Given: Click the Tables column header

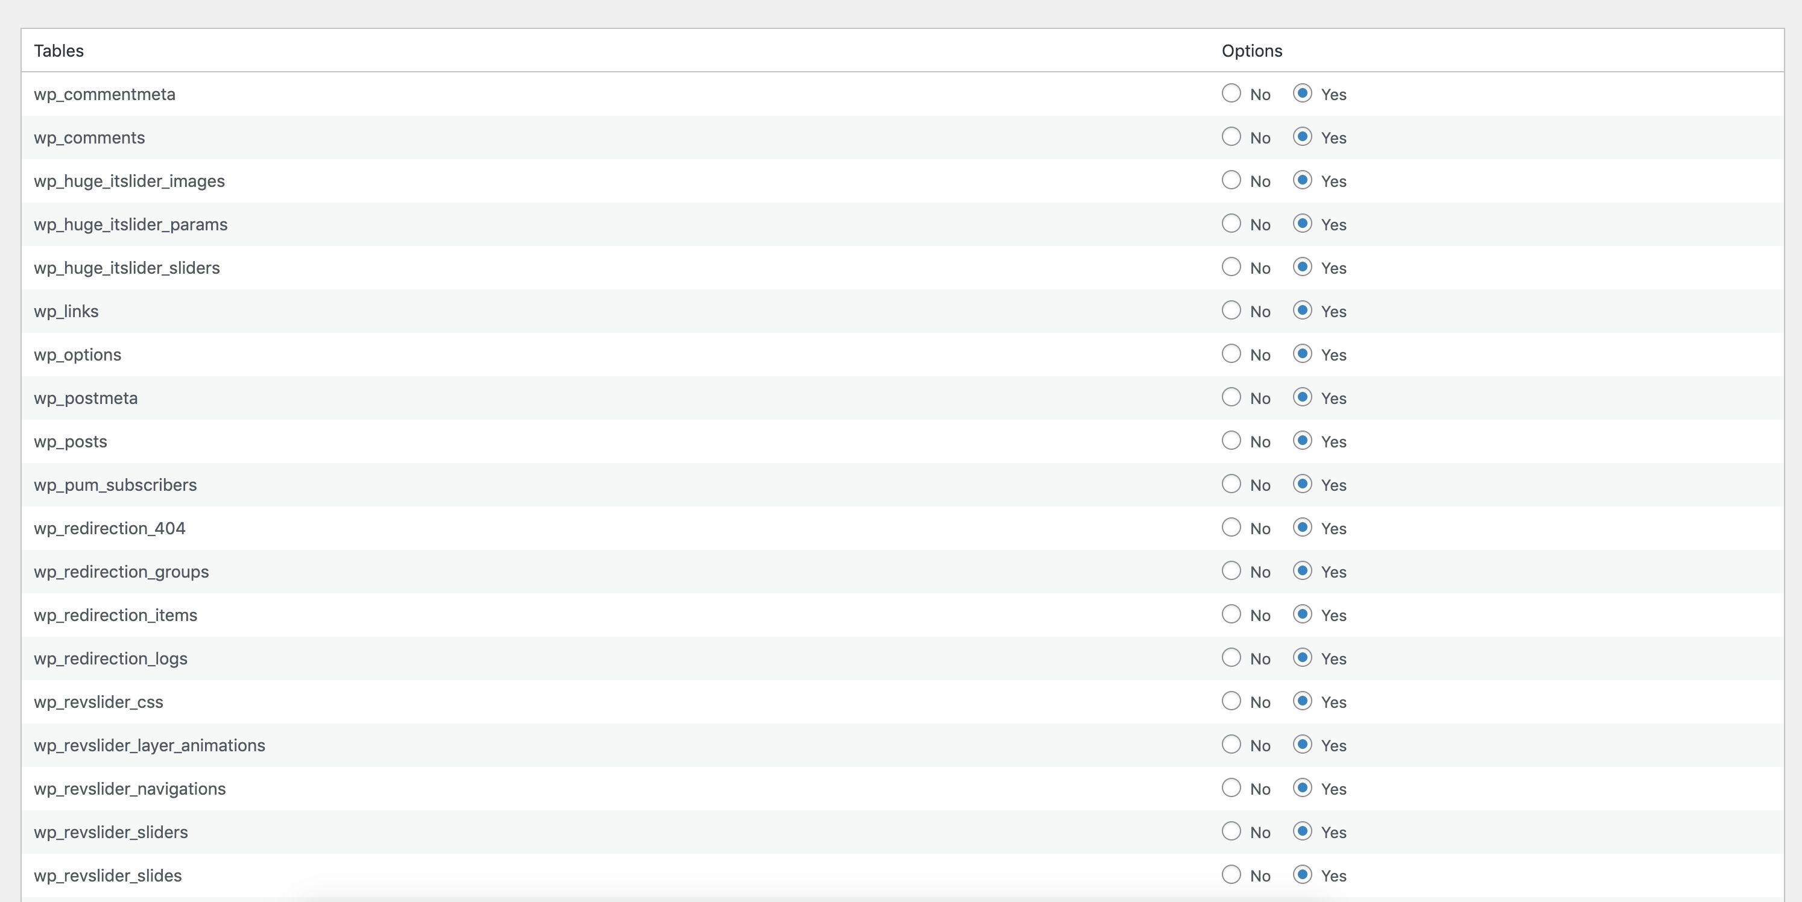Looking at the screenshot, I should click(x=58, y=50).
